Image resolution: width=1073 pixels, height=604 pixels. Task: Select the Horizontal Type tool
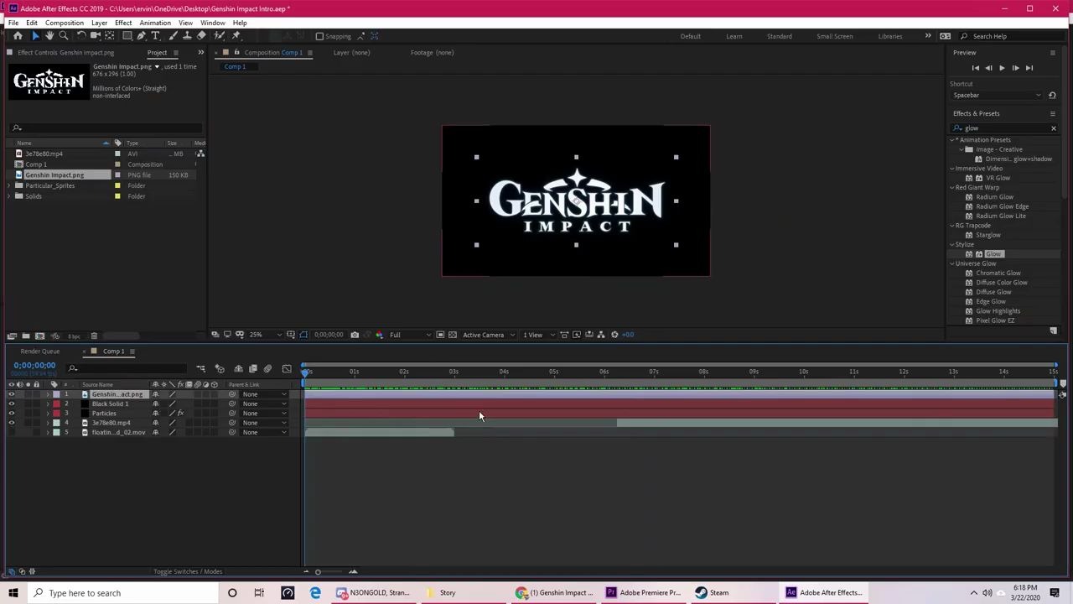coord(155,36)
